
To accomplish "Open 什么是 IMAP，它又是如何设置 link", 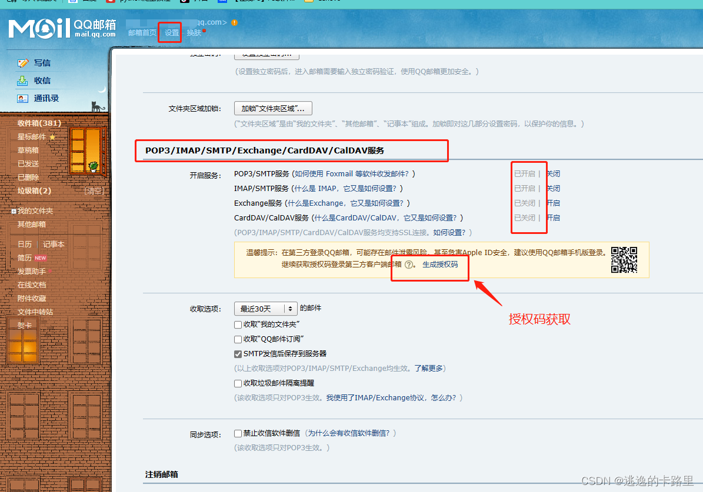I will pos(345,189).
